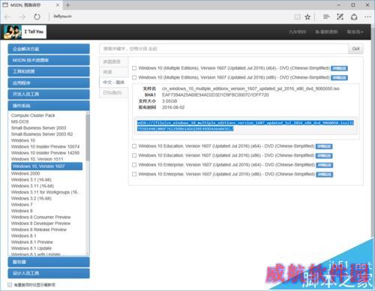Open details button for Enterprise x64
Image resolution: width=375 pixels, height=291 pixels.
click(x=325, y=165)
